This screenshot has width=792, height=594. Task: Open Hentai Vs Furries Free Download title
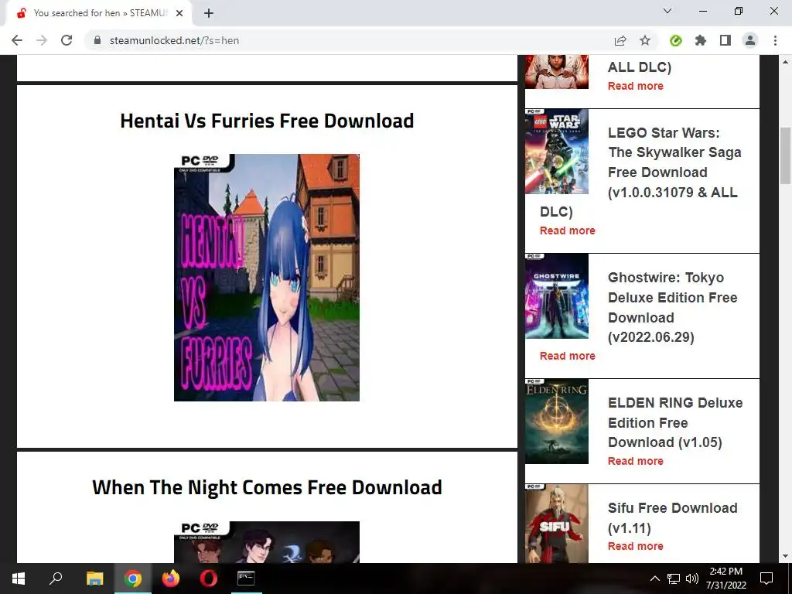coord(267,121)
